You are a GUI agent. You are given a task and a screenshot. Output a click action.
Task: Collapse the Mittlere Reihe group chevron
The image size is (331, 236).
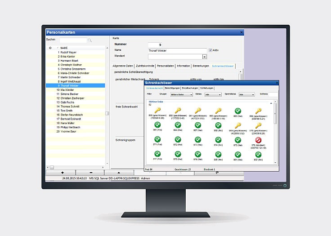(x=271, y=103)
